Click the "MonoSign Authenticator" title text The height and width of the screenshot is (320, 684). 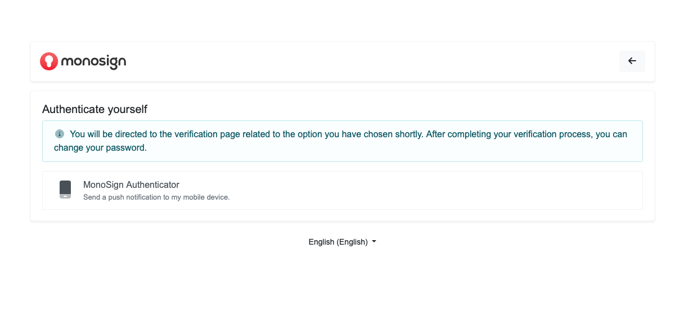[x=131, y=184]
